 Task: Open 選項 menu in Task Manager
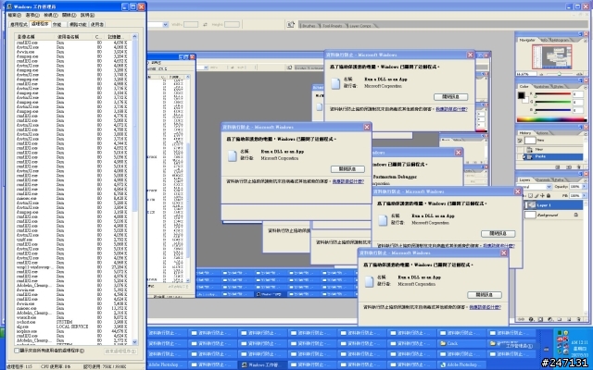click(32, 15)
